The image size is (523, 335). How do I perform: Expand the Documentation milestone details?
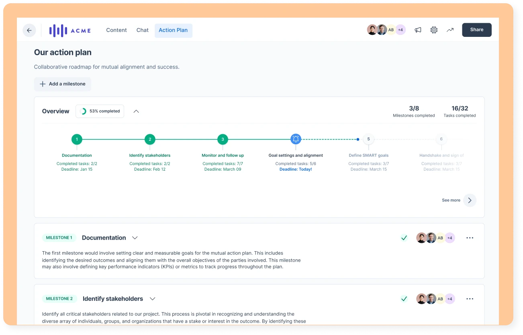pos(135,238)
